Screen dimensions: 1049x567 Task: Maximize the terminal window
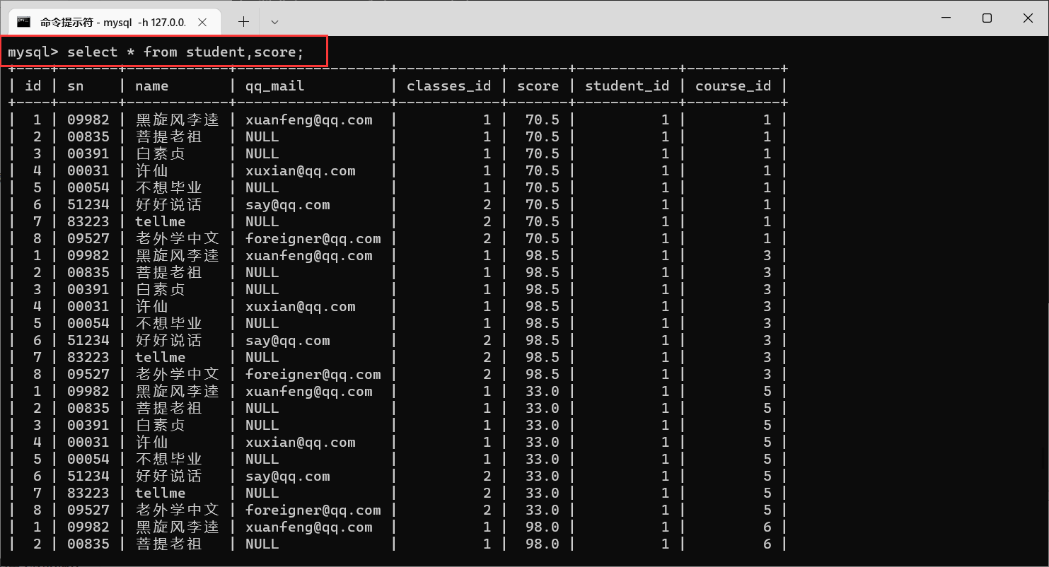pyautogui.click(x=987, y=18)
